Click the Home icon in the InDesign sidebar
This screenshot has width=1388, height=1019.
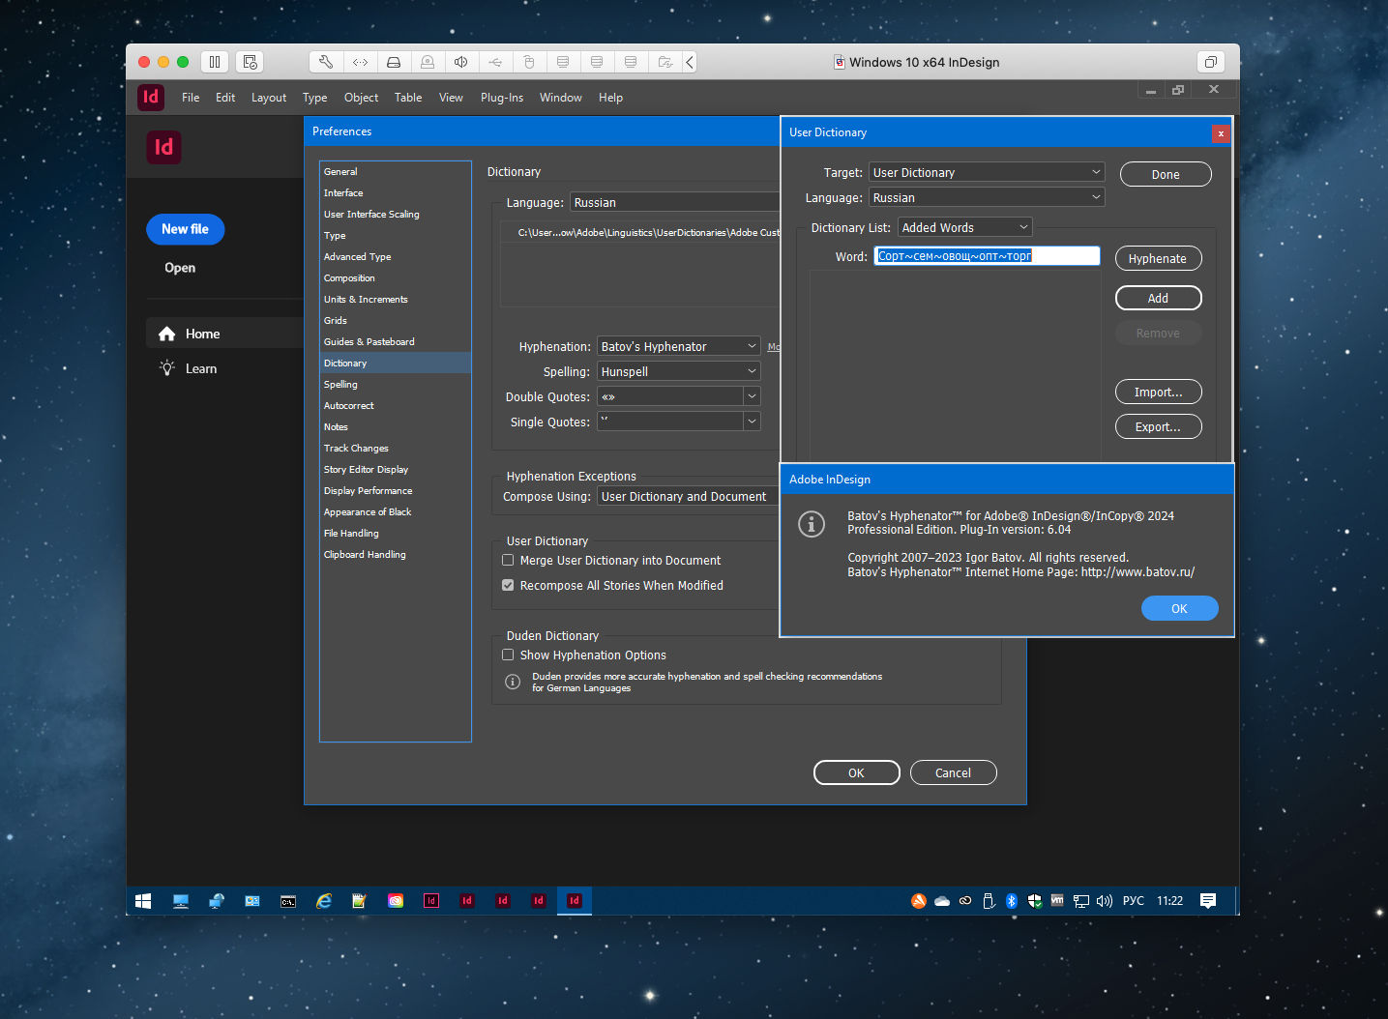point(167,334)
